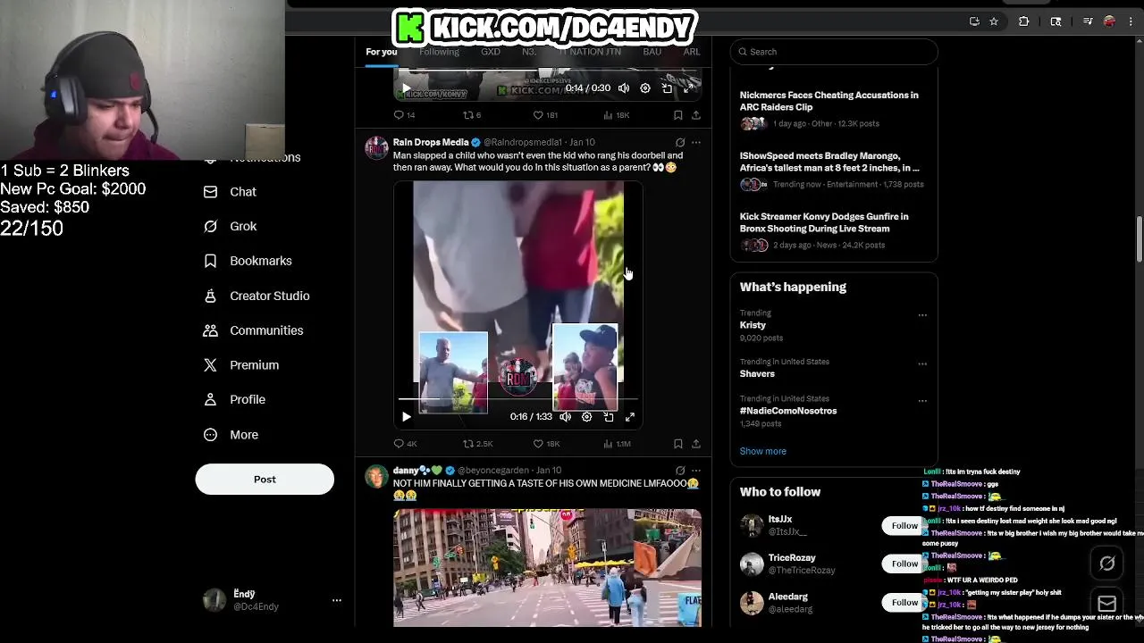The width and height of the screenshot is (1144, 643).
Task: Open Rain Drops video settings gear
Action: (587, 417)
